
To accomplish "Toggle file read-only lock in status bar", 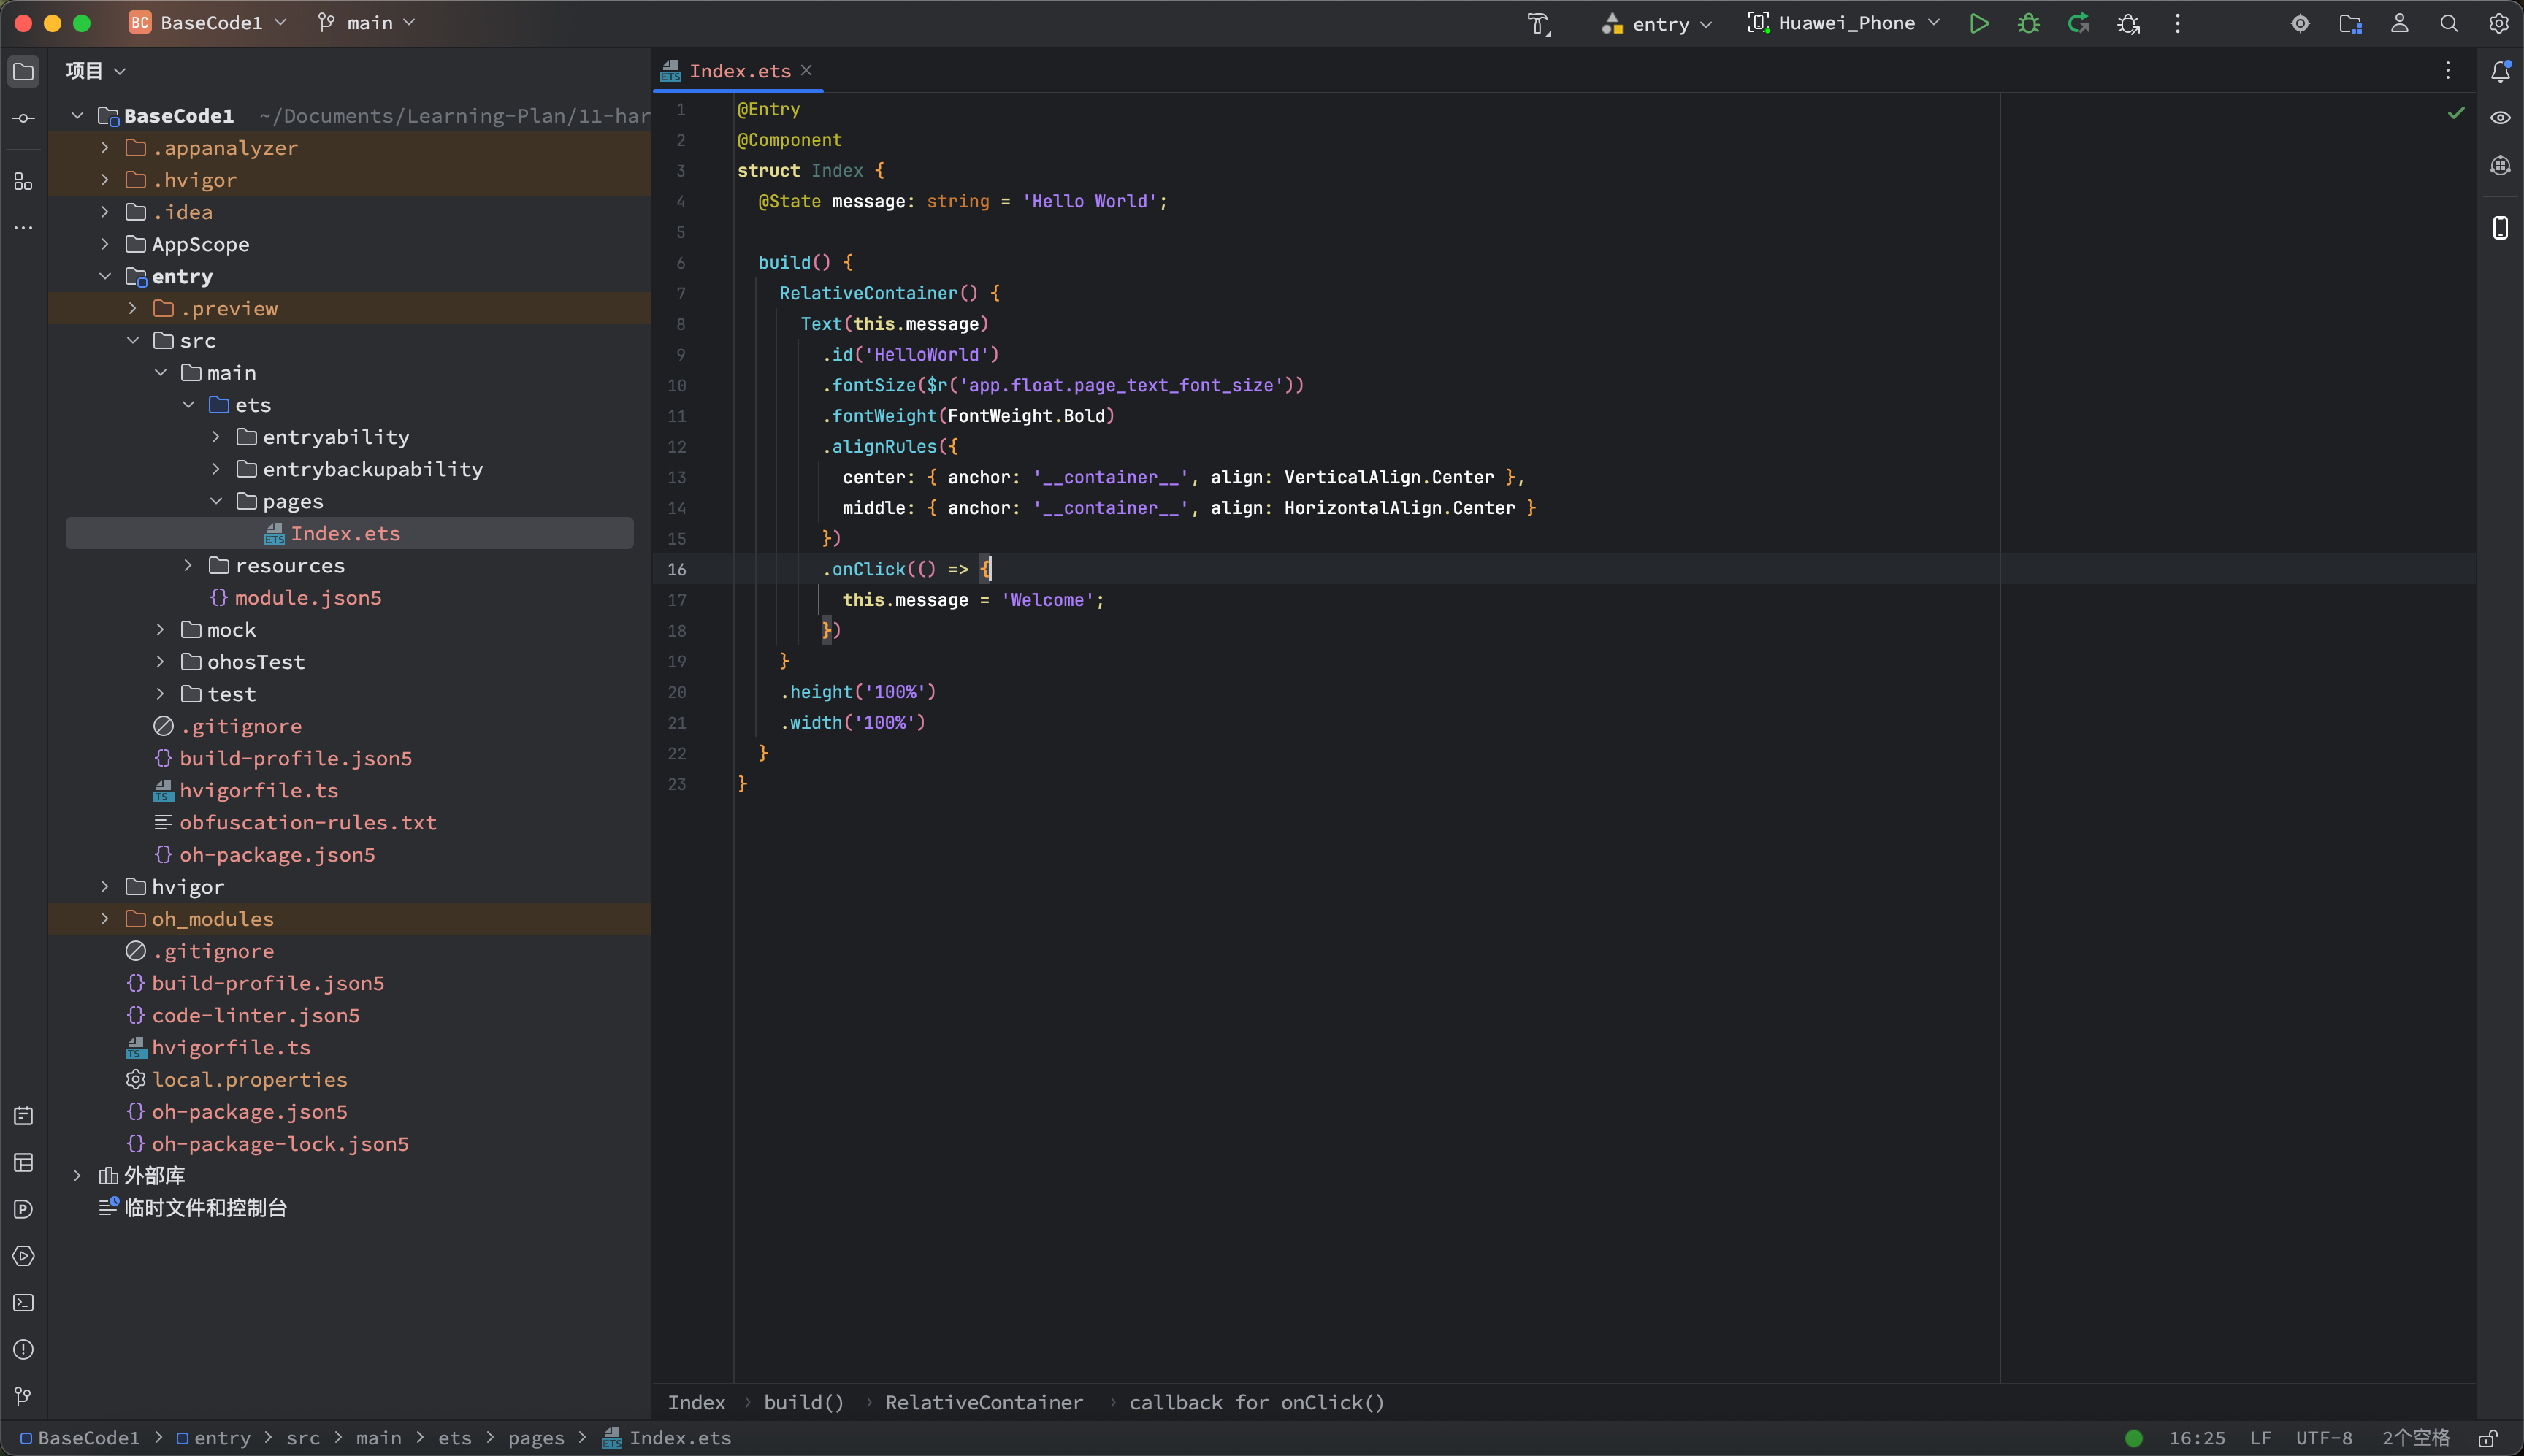I will [2488, 1438].
